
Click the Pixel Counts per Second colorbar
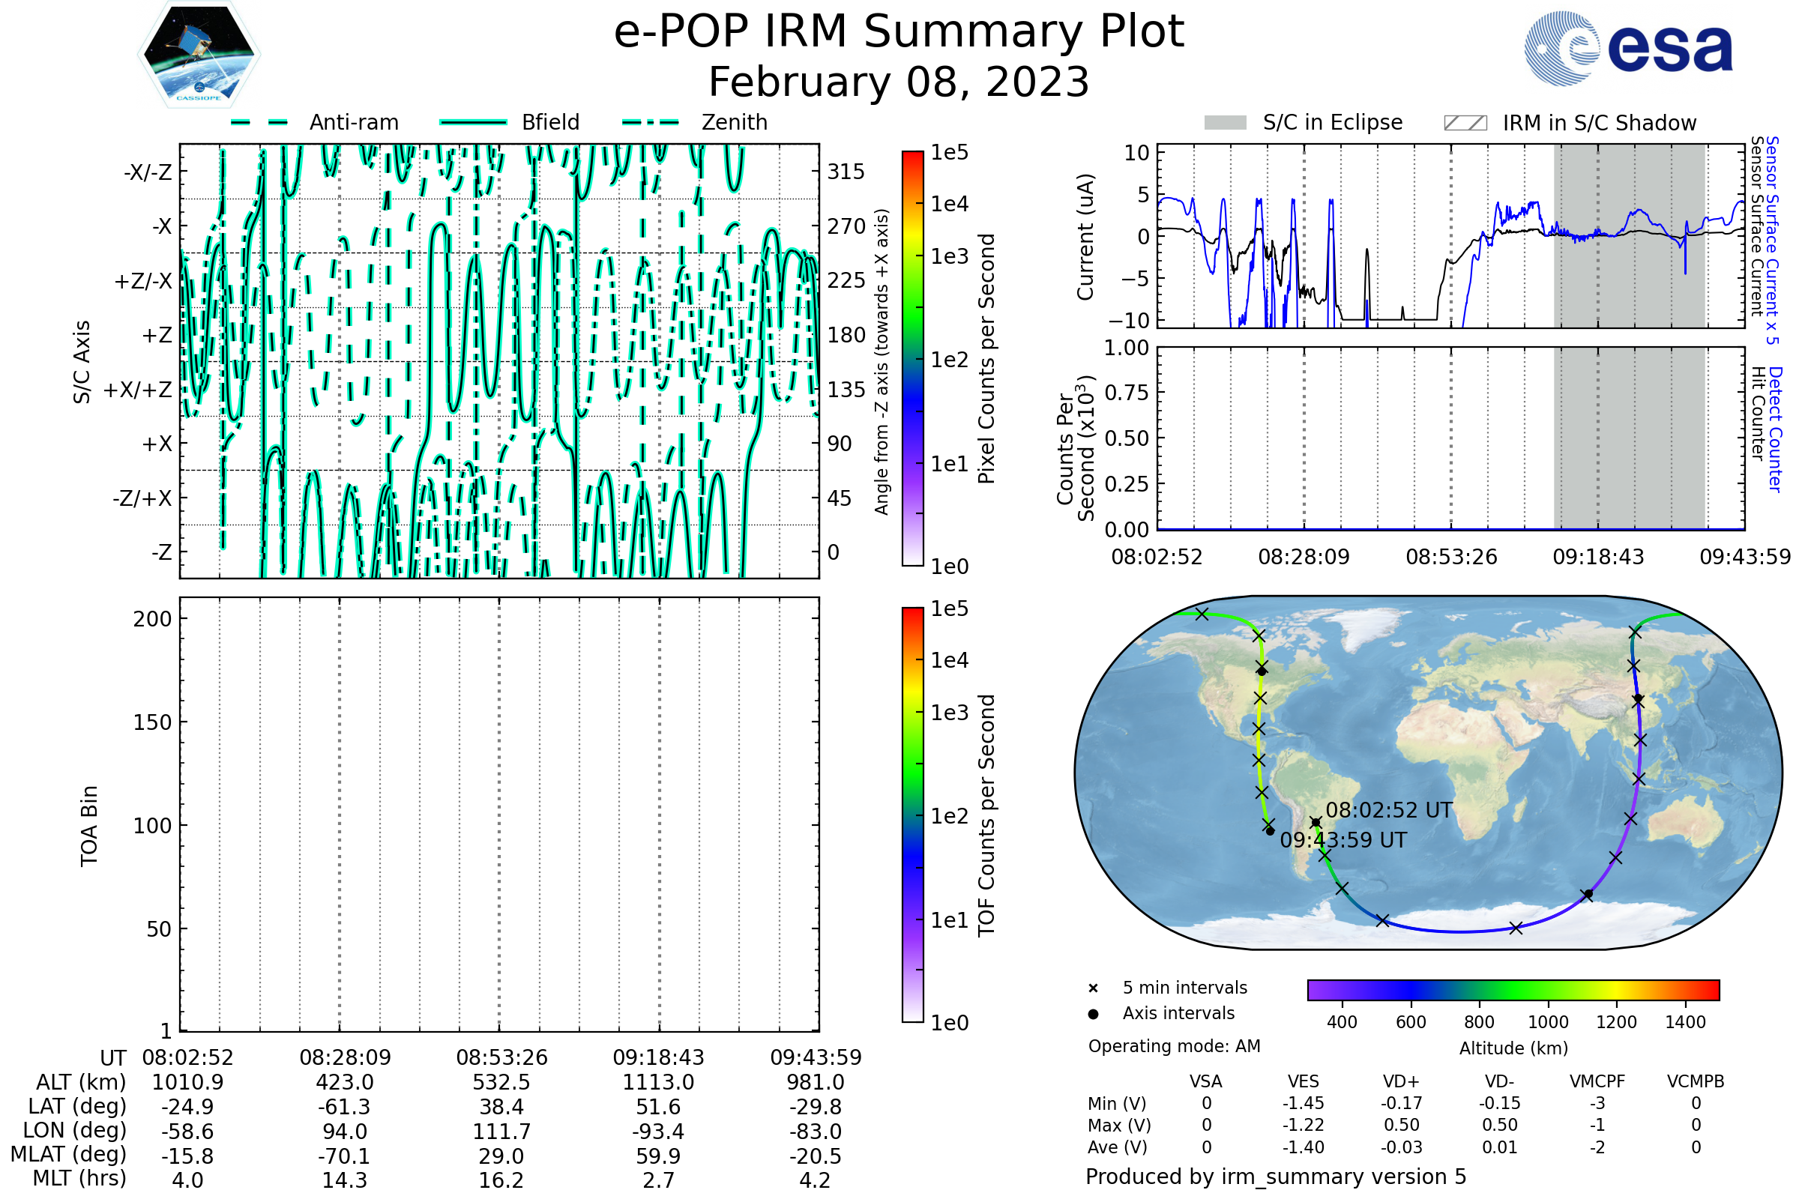912,359
